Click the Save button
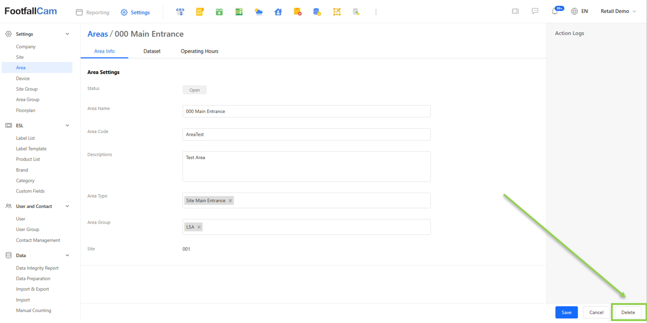Screen dimensions: 647x323 pyautogui.click(x=566, y=313)
